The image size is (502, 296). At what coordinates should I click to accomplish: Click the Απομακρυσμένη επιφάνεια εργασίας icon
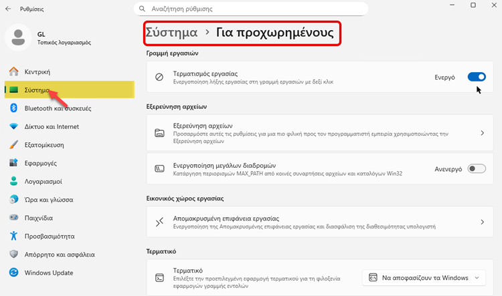(x=159, y=222)
